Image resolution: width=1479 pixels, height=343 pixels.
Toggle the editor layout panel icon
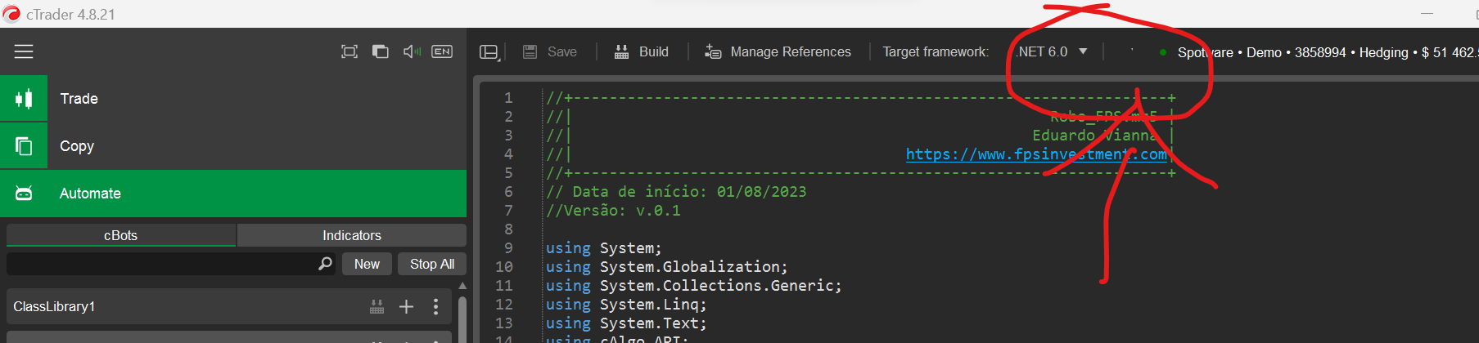coord(489,51)
